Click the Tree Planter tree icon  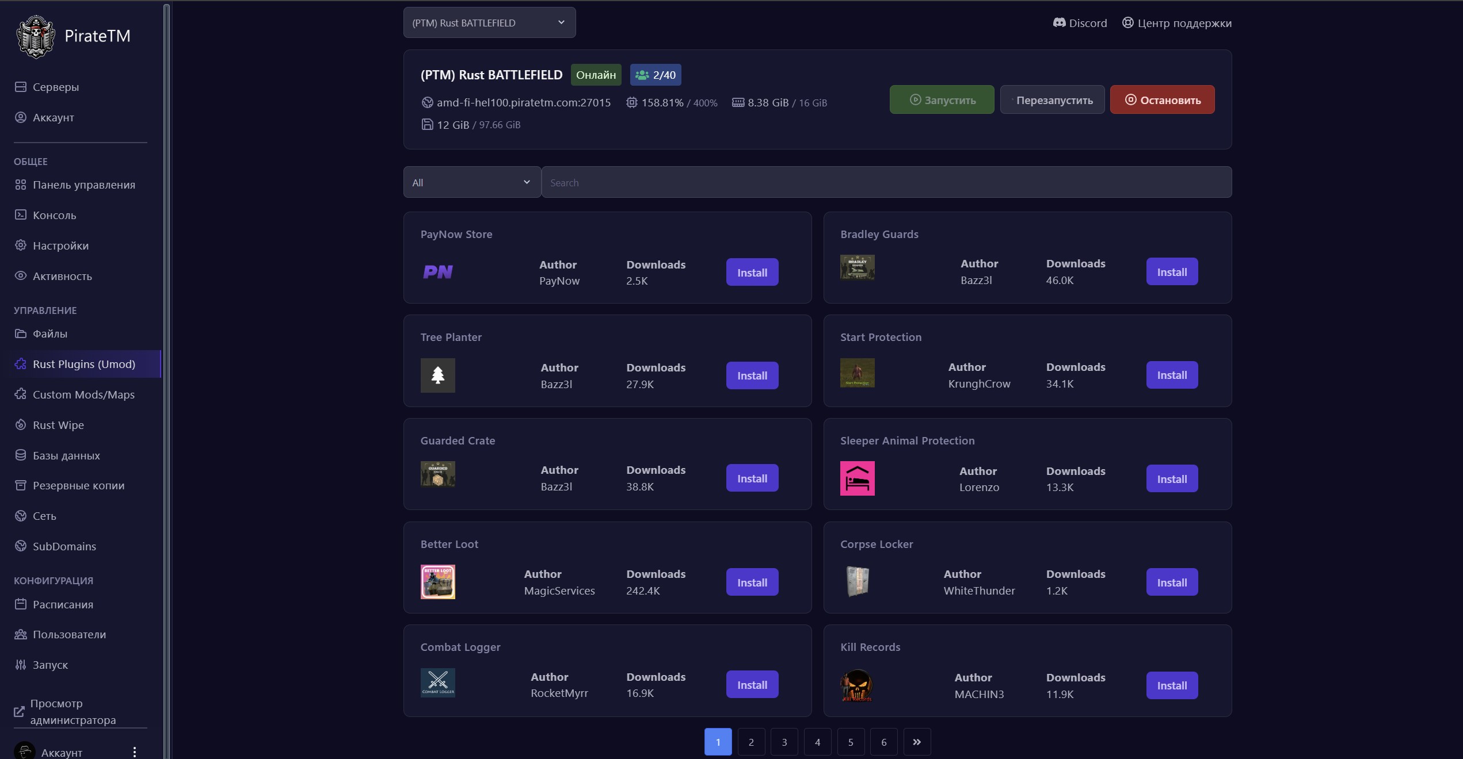[438, 375]
